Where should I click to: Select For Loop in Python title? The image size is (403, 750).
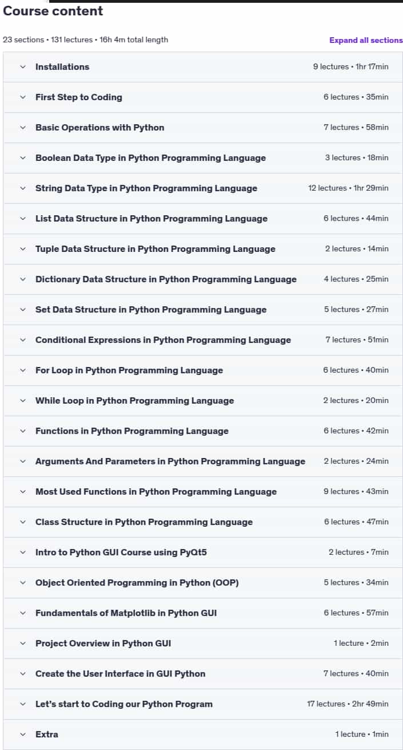point(129,370)
